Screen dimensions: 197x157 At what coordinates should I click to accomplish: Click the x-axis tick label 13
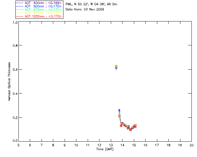(x=111, y=145)
